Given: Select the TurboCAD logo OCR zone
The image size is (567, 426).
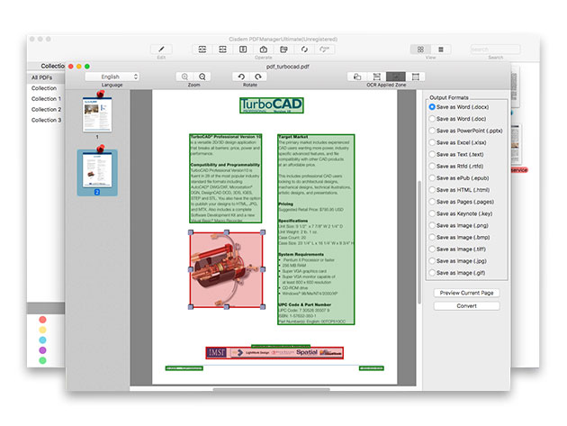Looking at the screenshot, I should [x=272, y=105].
